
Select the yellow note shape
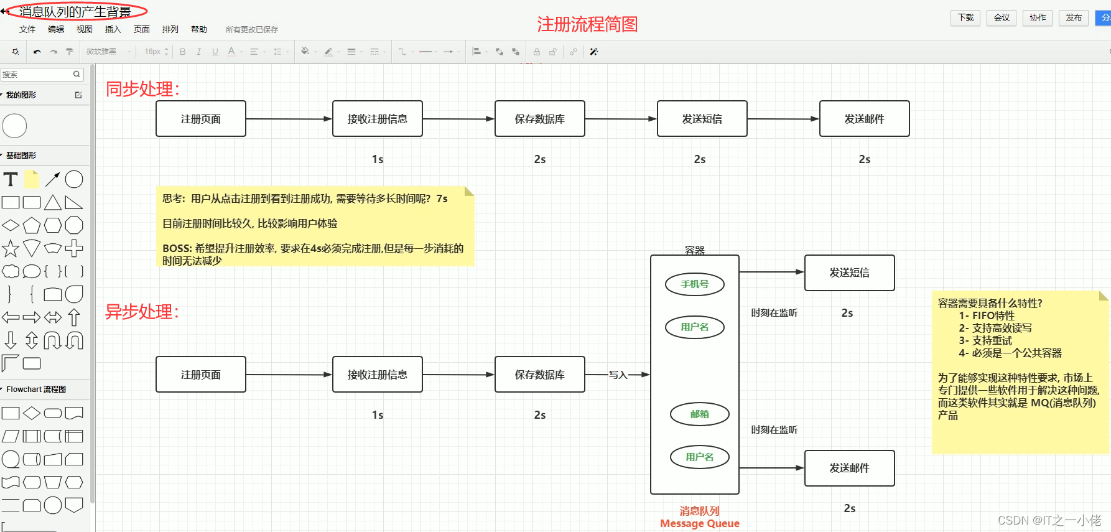point(32,179)
